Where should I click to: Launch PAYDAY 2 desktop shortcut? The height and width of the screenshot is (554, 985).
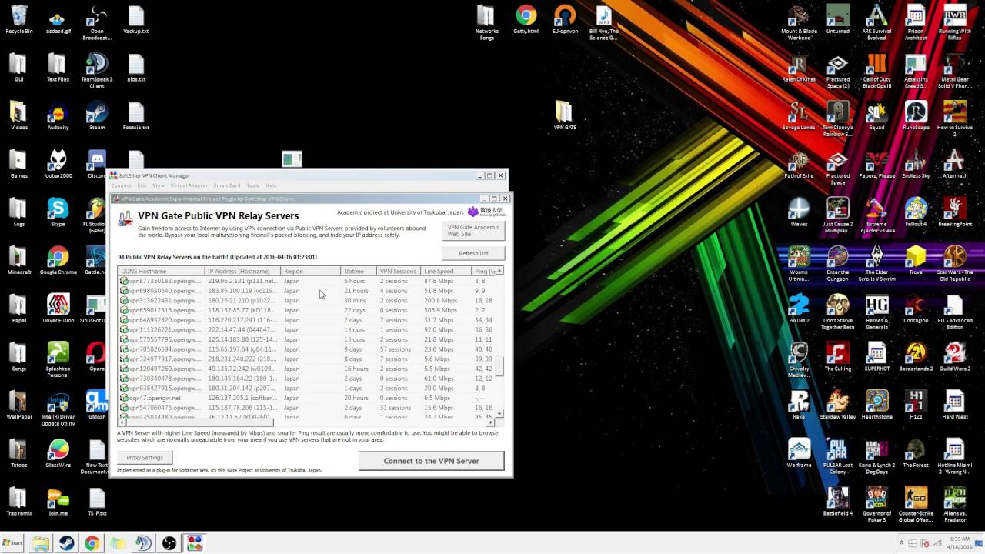tap(799, 309)
